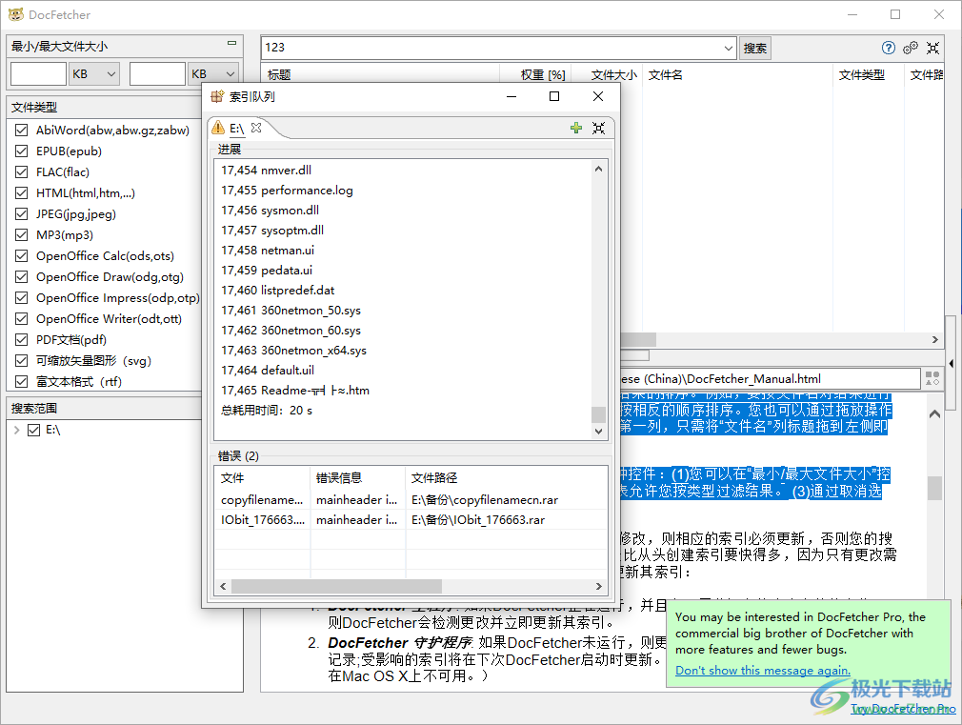This screenshot has height=725, width=962.
Task: Click the minimum file size input box
Action: coord(39,73)
